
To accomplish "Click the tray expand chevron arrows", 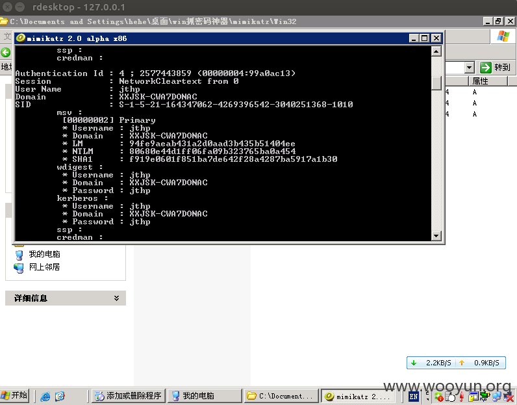I will click(427, 396).
